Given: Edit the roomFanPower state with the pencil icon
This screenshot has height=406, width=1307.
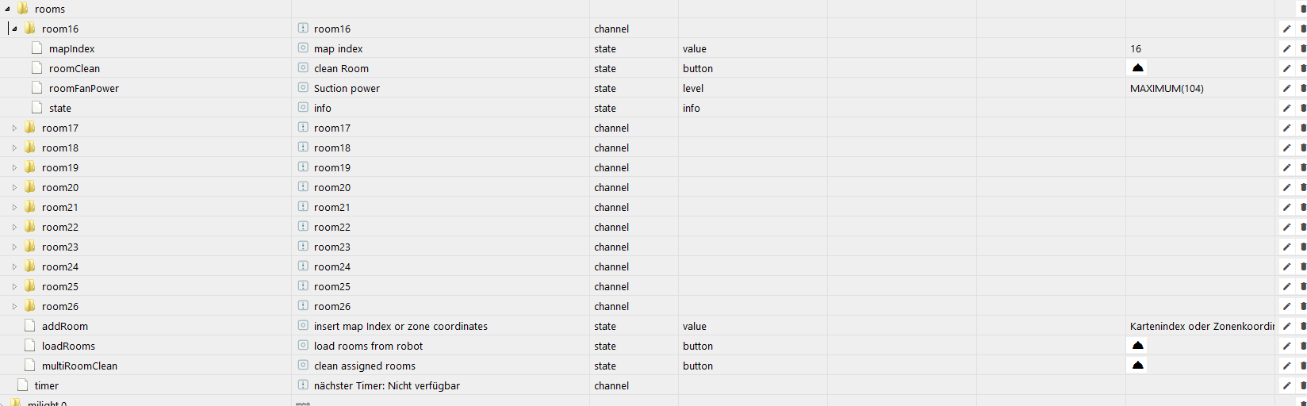Looking at the screenshot, I should [1286, 88].
